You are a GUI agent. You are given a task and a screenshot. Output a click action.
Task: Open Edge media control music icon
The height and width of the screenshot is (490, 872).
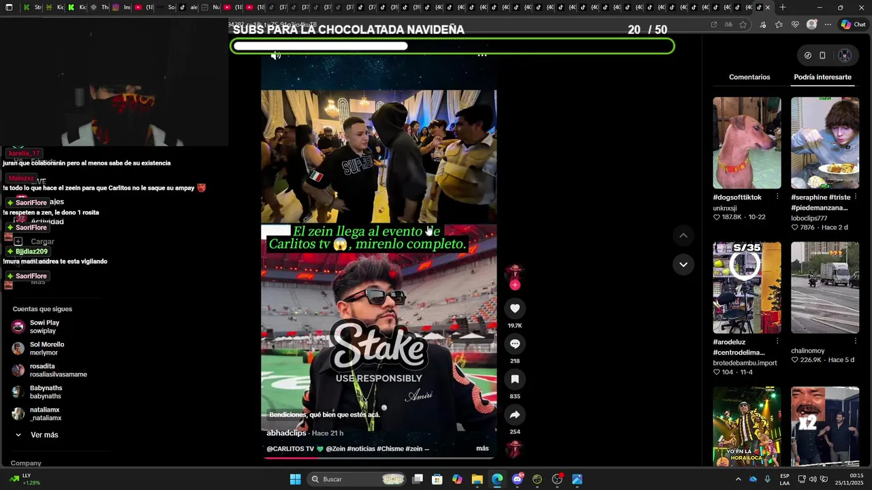[763, 24]
